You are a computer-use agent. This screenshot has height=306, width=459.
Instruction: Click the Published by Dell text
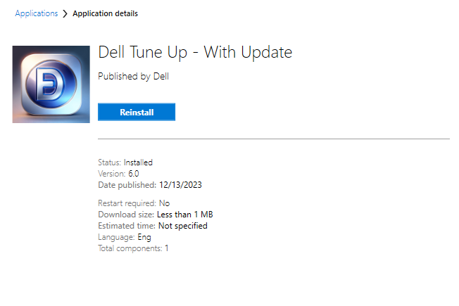(x=133, y=76)
